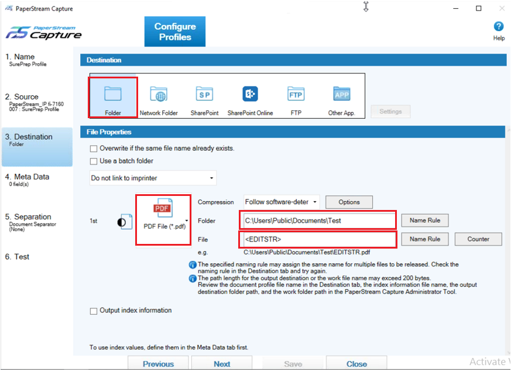Click the disabled Settings button
The image size is (511, 372).
click(x=390, y=111)
